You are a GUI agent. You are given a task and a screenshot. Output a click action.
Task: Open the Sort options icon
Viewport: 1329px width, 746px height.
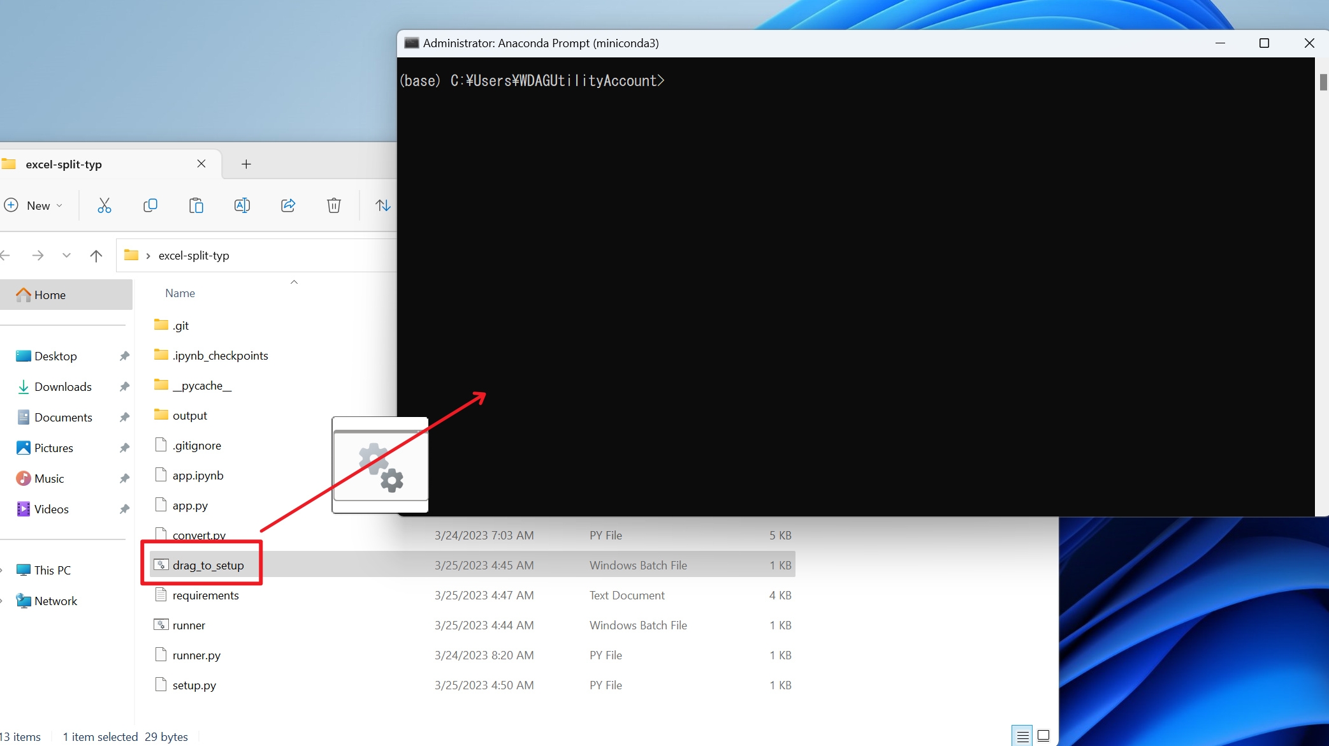point(382,205)
